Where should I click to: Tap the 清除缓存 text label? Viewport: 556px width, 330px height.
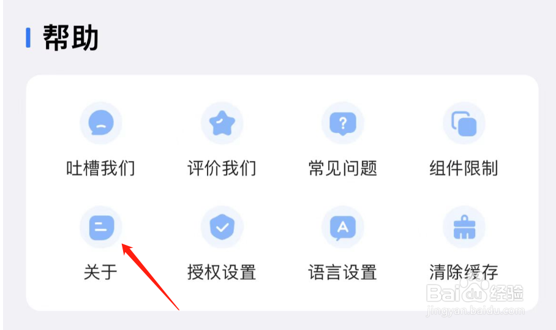(x=464, y=272)
